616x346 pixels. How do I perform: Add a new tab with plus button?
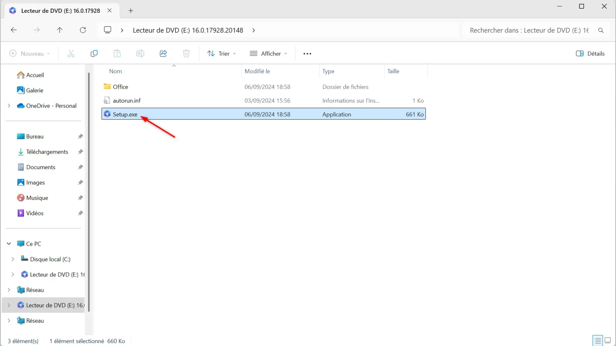131,11
